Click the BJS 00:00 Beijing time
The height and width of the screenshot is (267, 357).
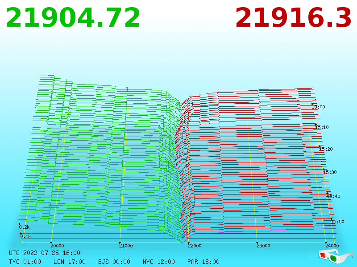(114, 262)
